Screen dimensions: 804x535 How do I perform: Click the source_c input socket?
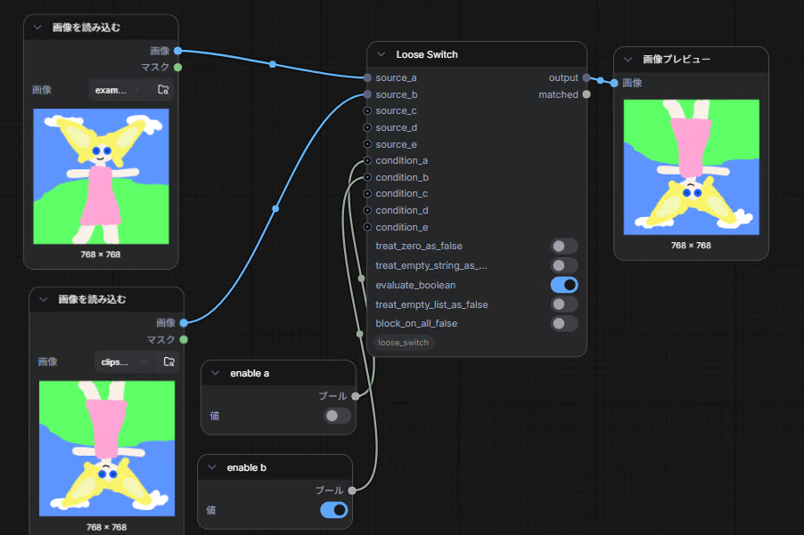pos(367,111)
